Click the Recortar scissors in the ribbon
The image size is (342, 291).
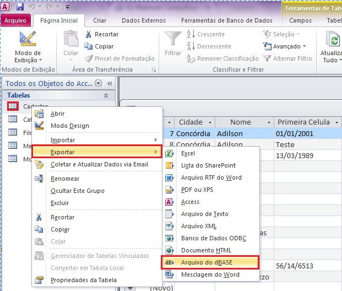click(89, 34)
